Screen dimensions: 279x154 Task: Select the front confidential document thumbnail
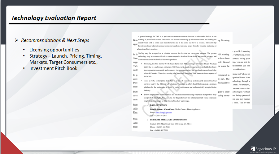[177, 81]
